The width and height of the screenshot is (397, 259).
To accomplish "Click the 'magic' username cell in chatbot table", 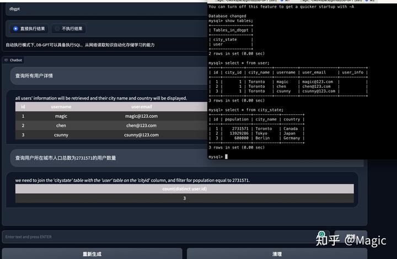I will click(61, 116).
